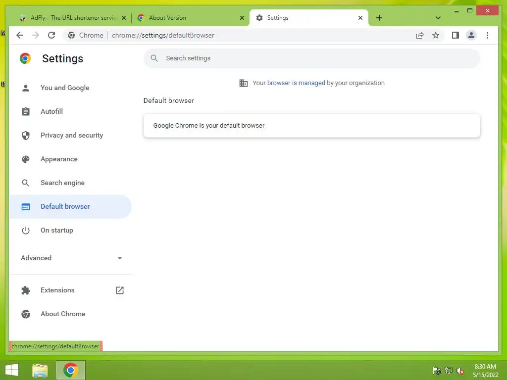Open File Explorer from taskbar
The image size is (507, 380).
coord(40,370)
